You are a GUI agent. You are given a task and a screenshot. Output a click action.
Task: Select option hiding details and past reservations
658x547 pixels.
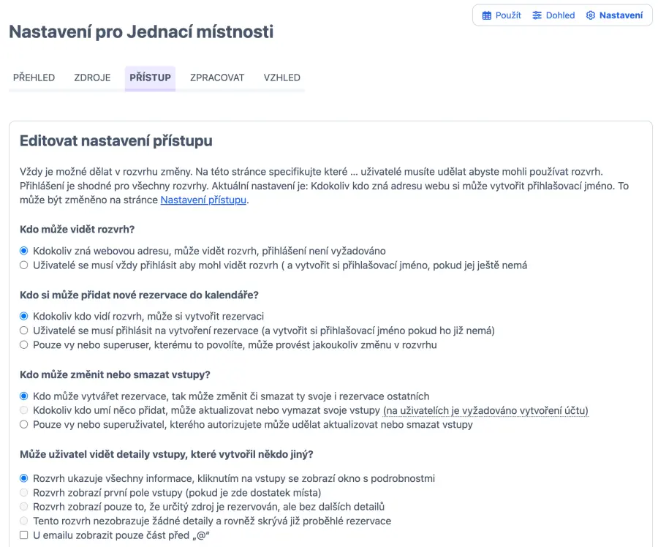[24, 521]
